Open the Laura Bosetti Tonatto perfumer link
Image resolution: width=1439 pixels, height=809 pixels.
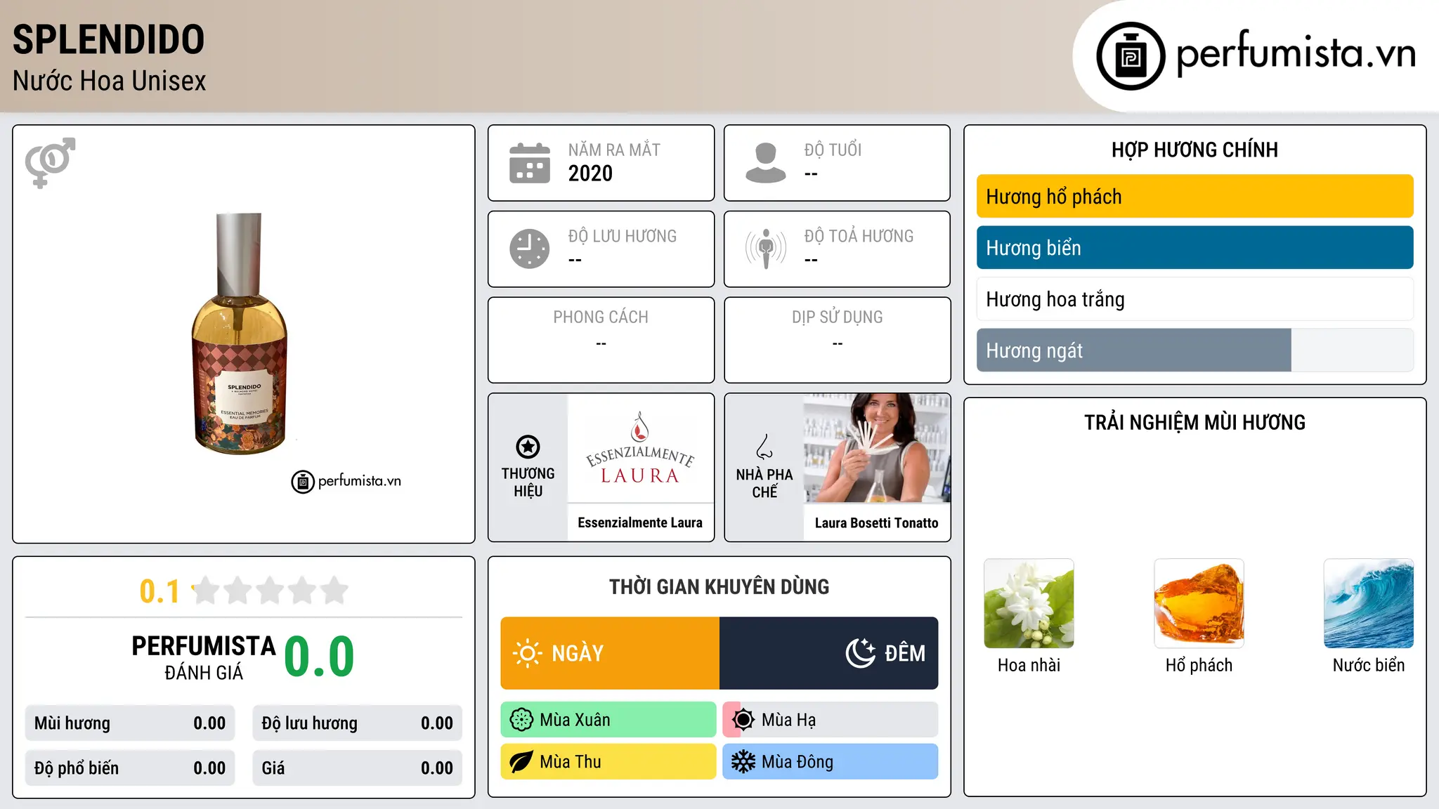tap(877, 523)
